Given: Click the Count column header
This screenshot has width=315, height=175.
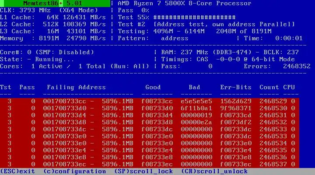Looking at the screenshot, I should click(269, 87).
